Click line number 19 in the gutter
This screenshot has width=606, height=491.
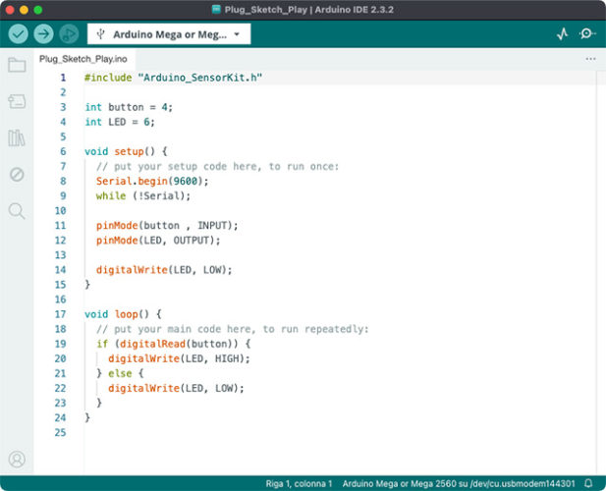61,344
